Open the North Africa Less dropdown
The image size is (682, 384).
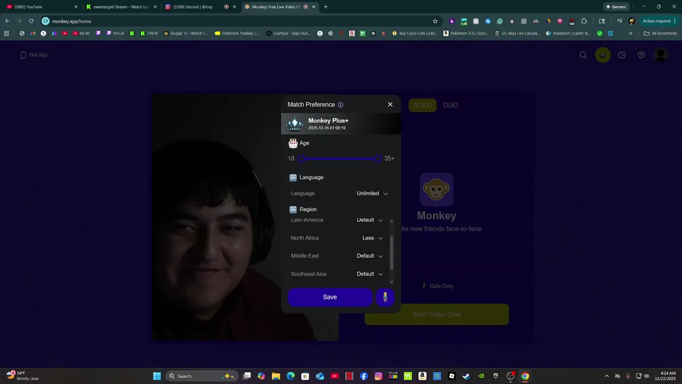coord(372,238)
